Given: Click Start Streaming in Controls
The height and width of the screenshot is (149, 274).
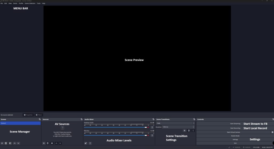Looking at the screenshot, I should point(235,124).
